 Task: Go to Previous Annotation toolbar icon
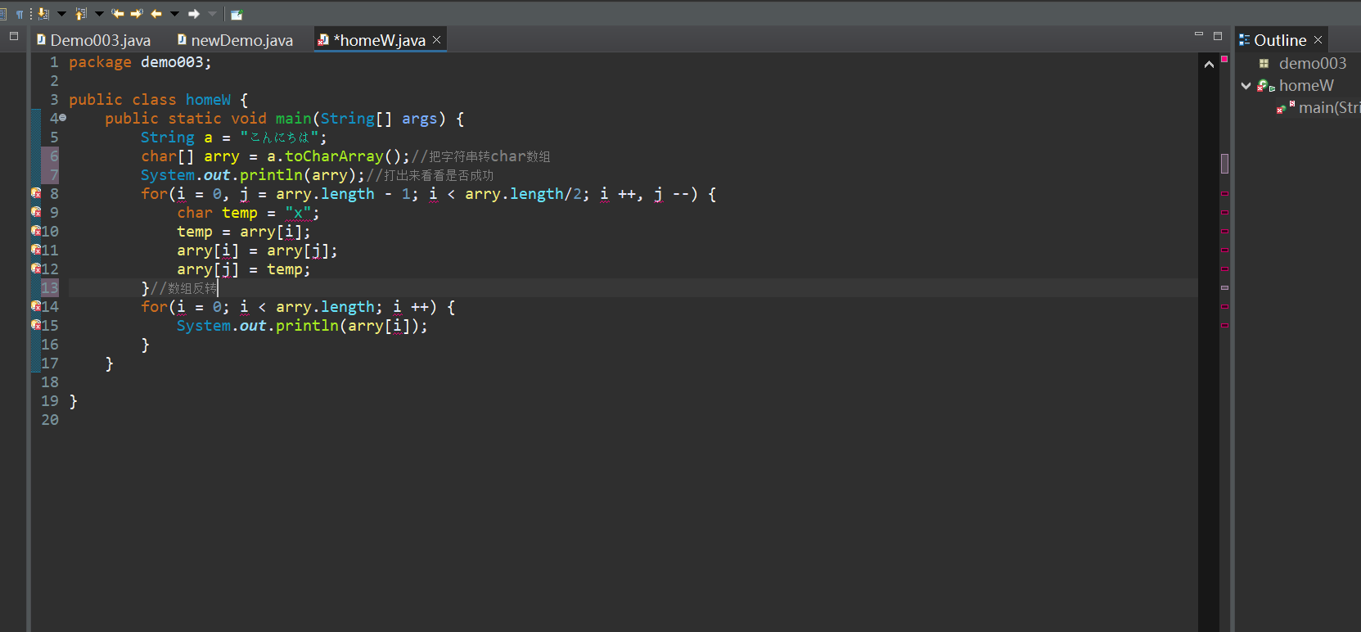point(81,14)
